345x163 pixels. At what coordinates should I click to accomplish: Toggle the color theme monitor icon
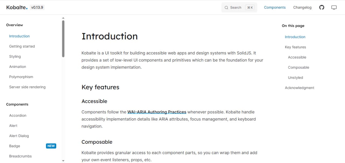click(x=334, y=8)
